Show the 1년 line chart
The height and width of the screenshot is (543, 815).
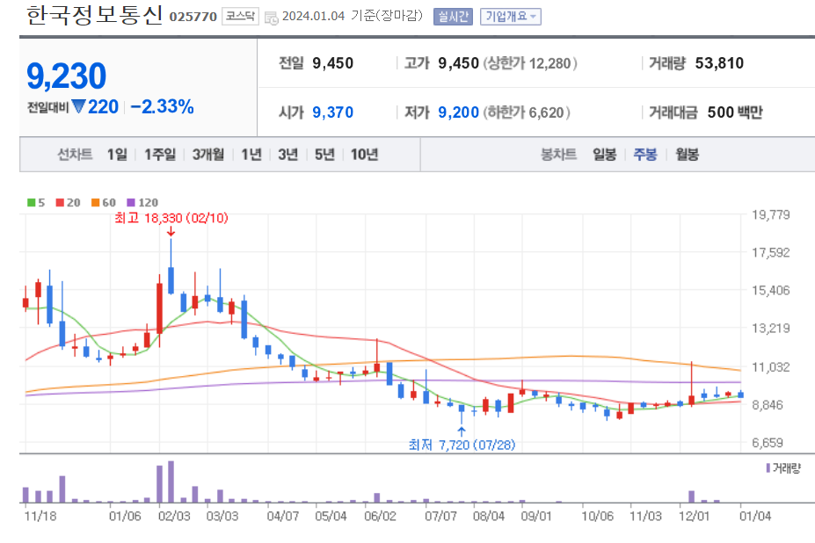(x=251, y=155)
